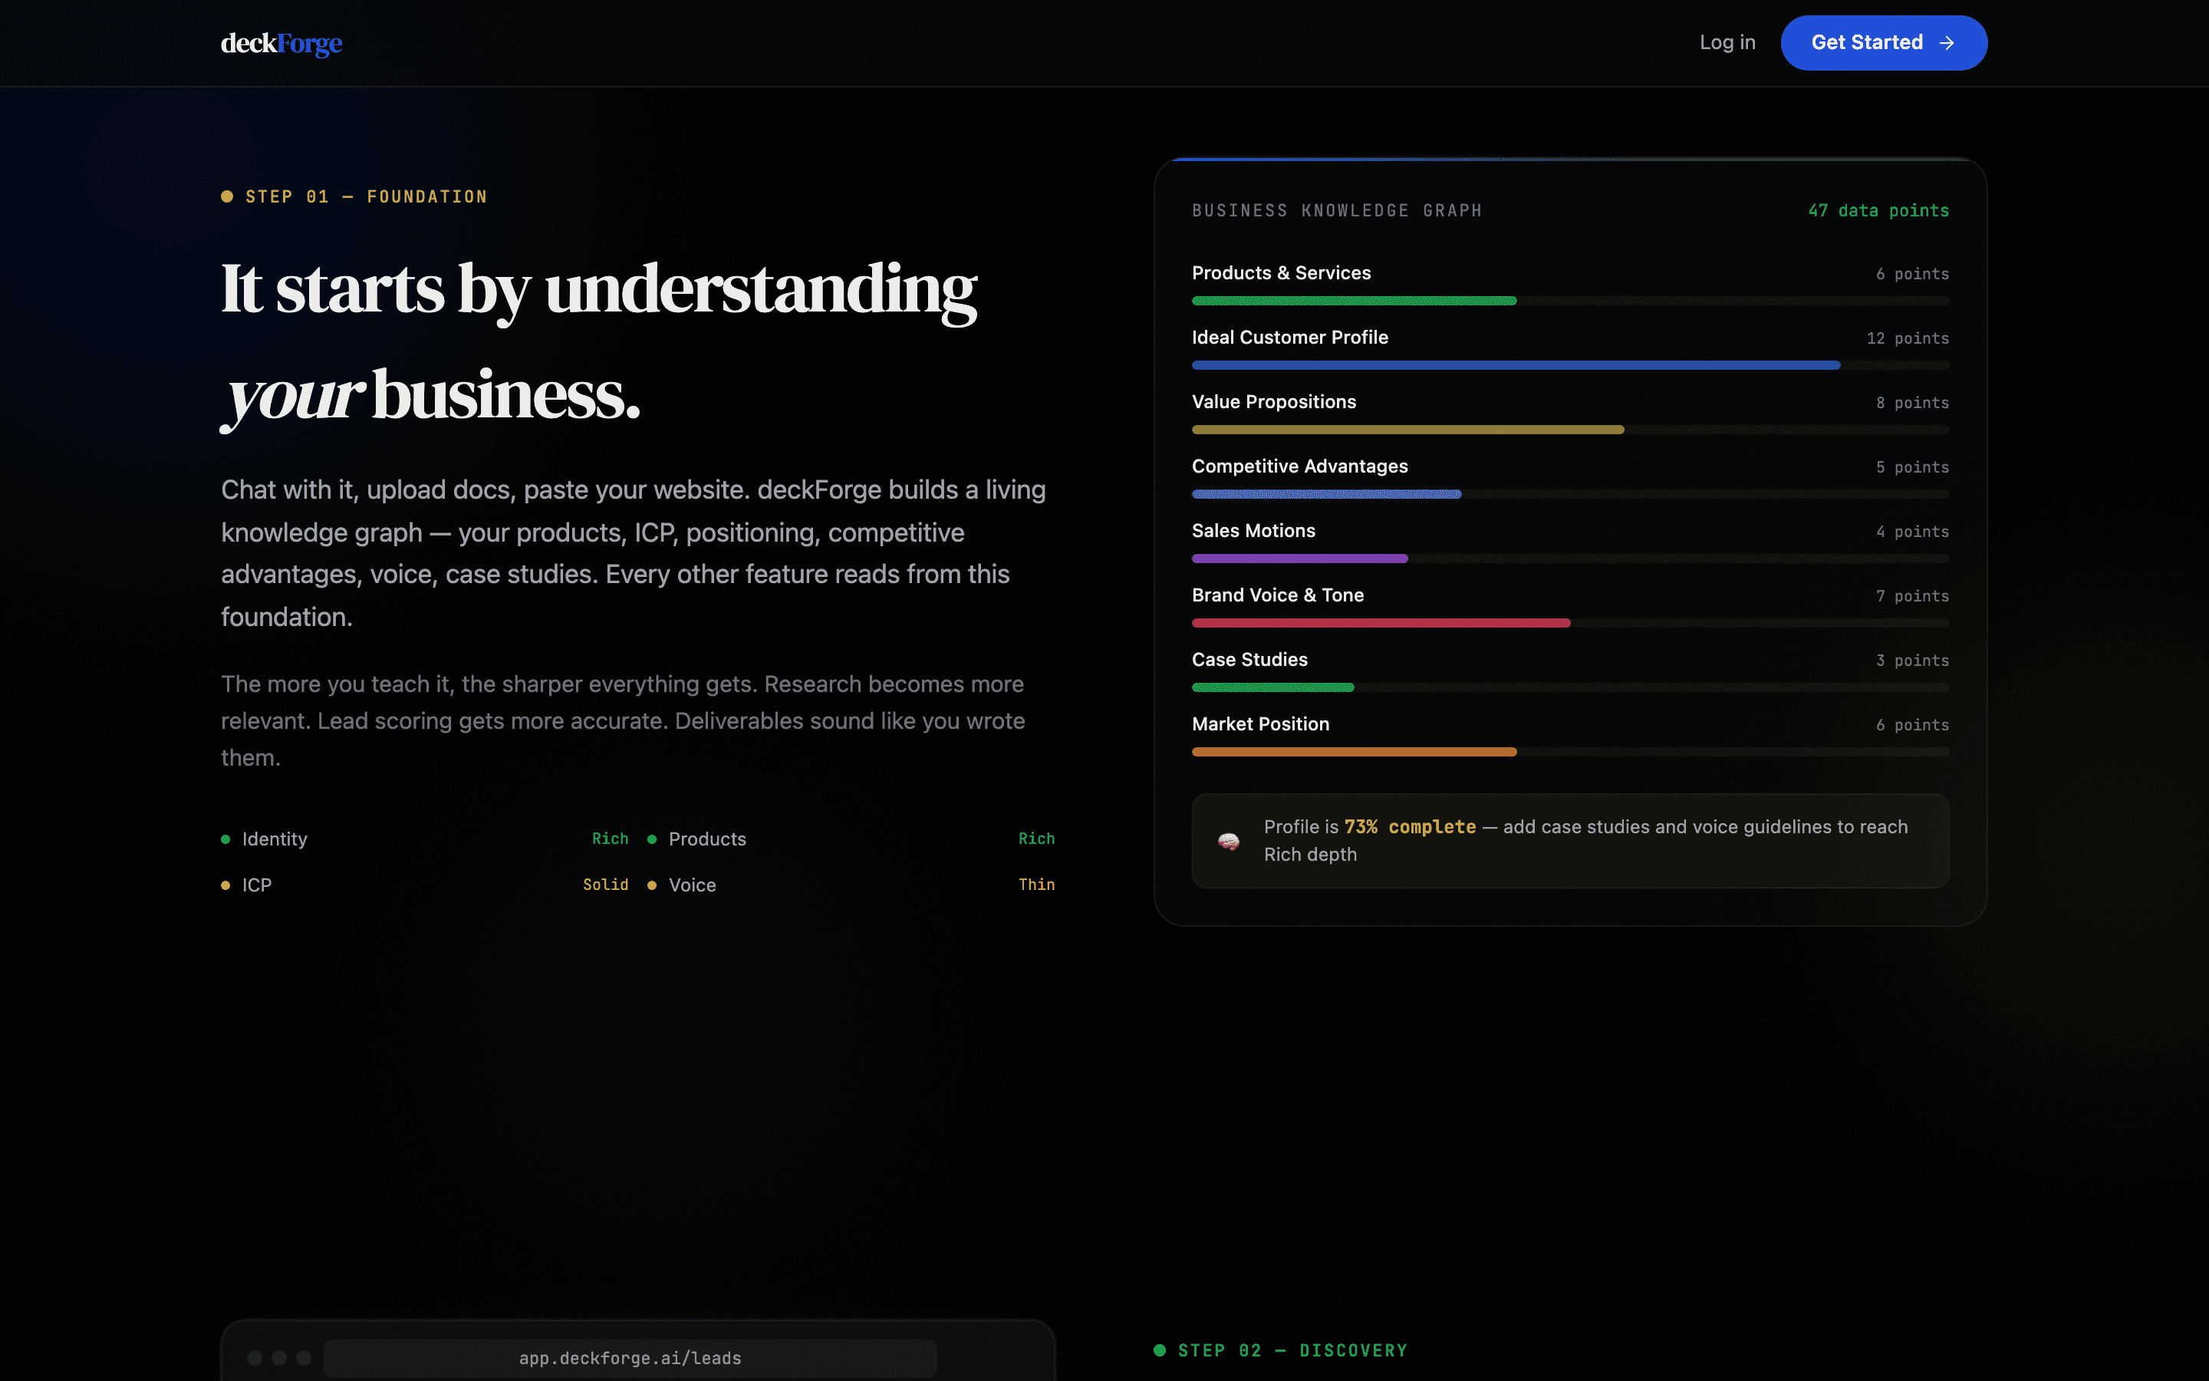The height and width of the screenshot is (1381, 2209).
Task: Click the 'Competitive Advantages' label
Action: [x=1300, y=466]
